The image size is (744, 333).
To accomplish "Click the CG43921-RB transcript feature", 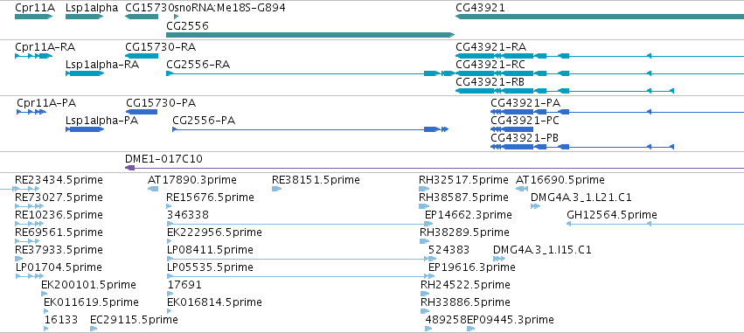I will pyautogui.click(x=565, y=91).
